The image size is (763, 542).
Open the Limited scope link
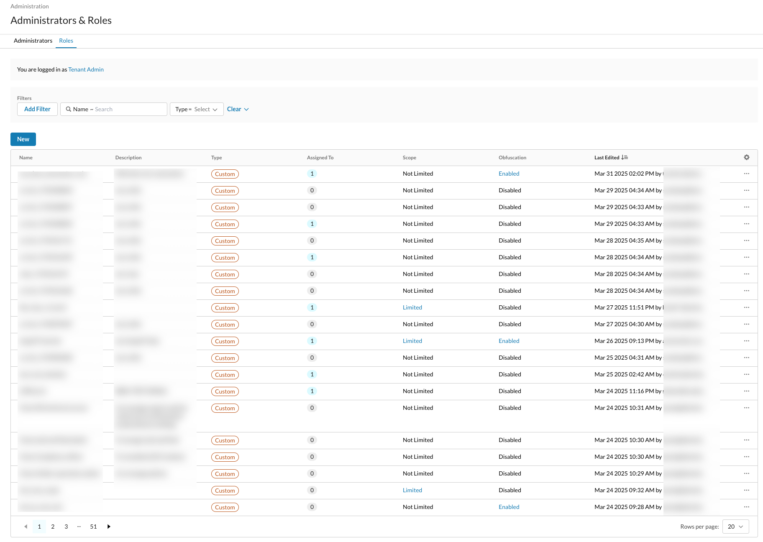pos(412,307)
